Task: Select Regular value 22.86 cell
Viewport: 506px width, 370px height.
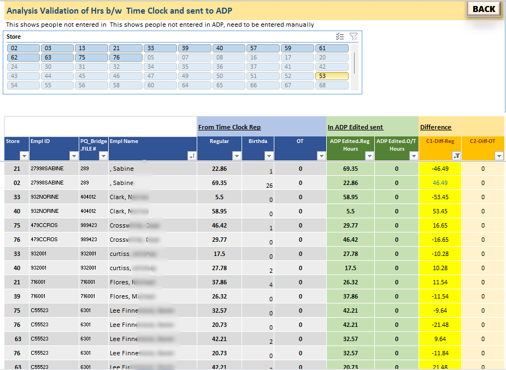Action: click(x=220, y=169)
